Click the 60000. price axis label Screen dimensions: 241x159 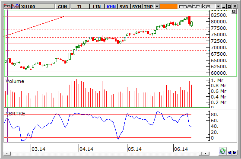tap(219, 73)
